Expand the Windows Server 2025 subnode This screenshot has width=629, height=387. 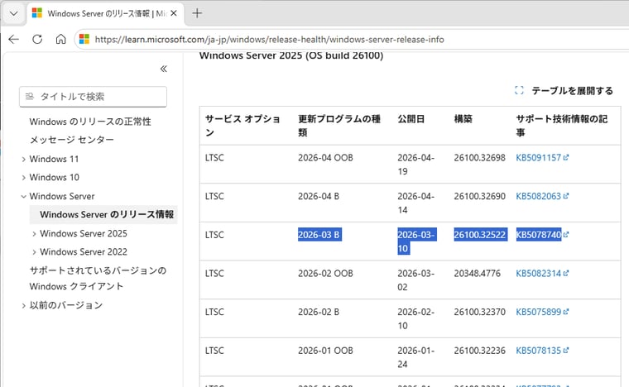coord(34,233)
